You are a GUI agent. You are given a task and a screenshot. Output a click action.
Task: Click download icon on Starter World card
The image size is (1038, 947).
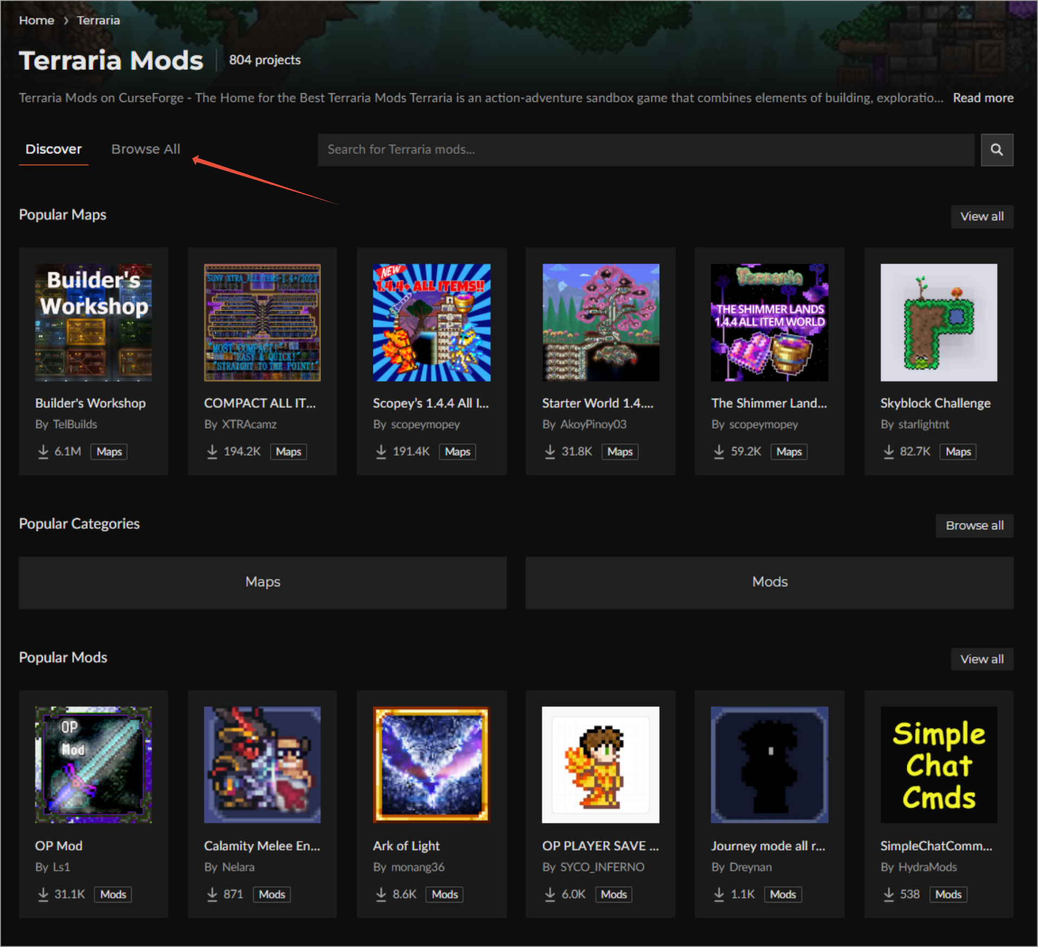point(550,452)
